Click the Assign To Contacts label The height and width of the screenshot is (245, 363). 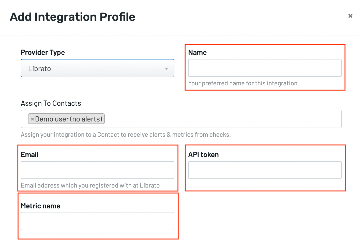[51, 103]
